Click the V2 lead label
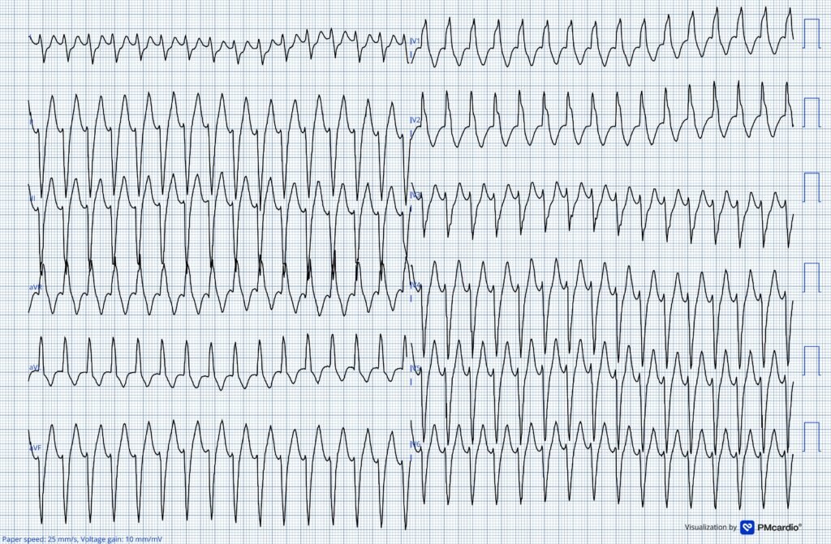Image resolution: width=831 pixels, height=544 pixels. [x=415, y=120]
